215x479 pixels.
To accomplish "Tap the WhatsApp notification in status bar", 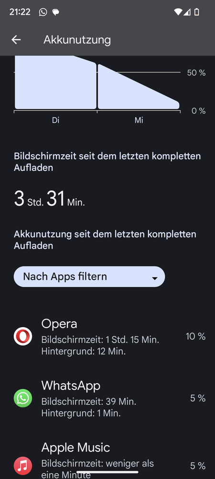I will (x=43, y=12).
